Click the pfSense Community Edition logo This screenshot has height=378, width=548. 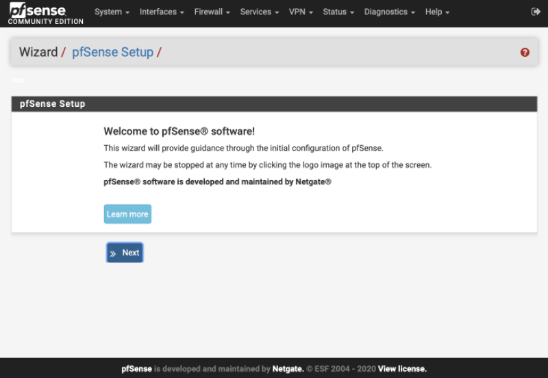[x=45, y=13]
